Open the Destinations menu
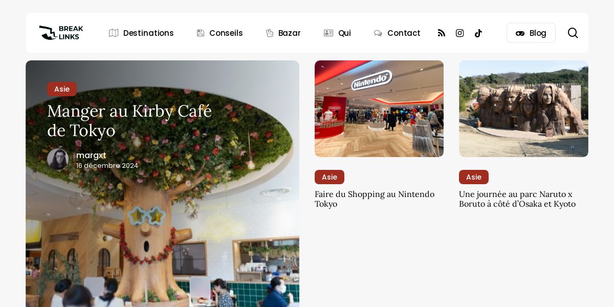The height and width of the screenshot is (307, 614). (x=148, y=33)
